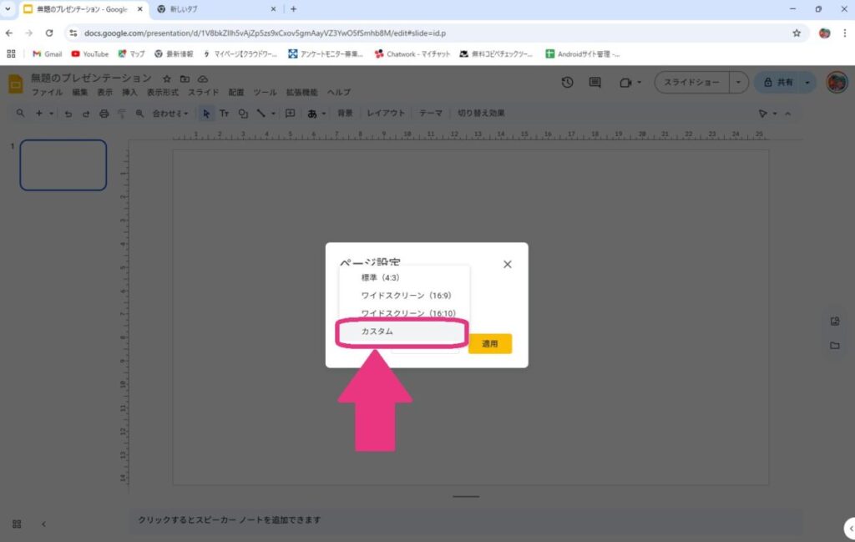This screenshot has height=542, width=855.
Task: Open the スライド menu
Action: [204, 92]
